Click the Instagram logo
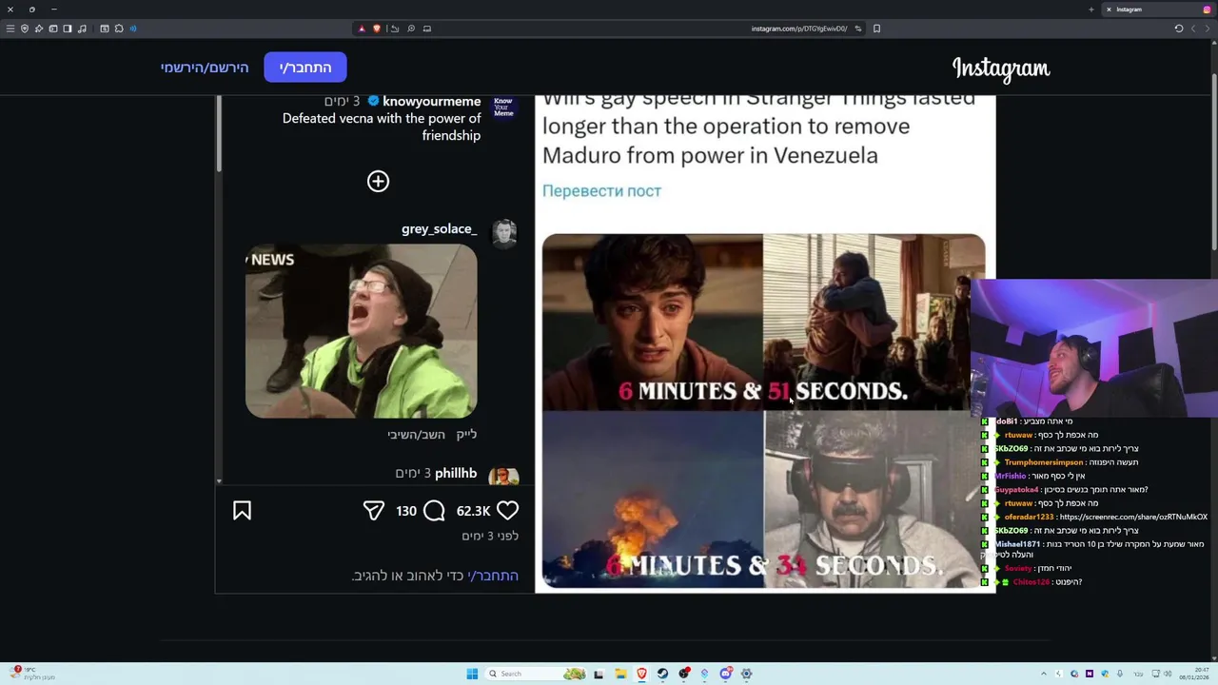The height and width of the screenshot is (685, 1218). point(1001,68)
